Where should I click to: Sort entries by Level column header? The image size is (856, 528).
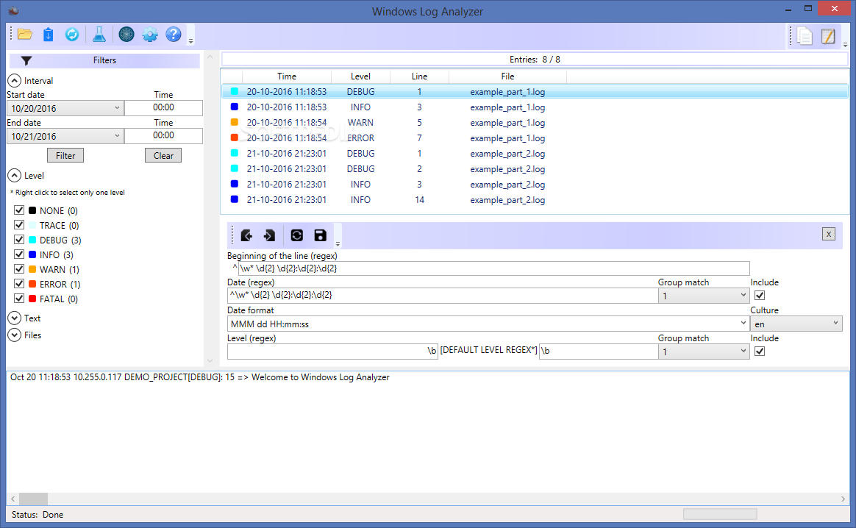pos(360,76)
